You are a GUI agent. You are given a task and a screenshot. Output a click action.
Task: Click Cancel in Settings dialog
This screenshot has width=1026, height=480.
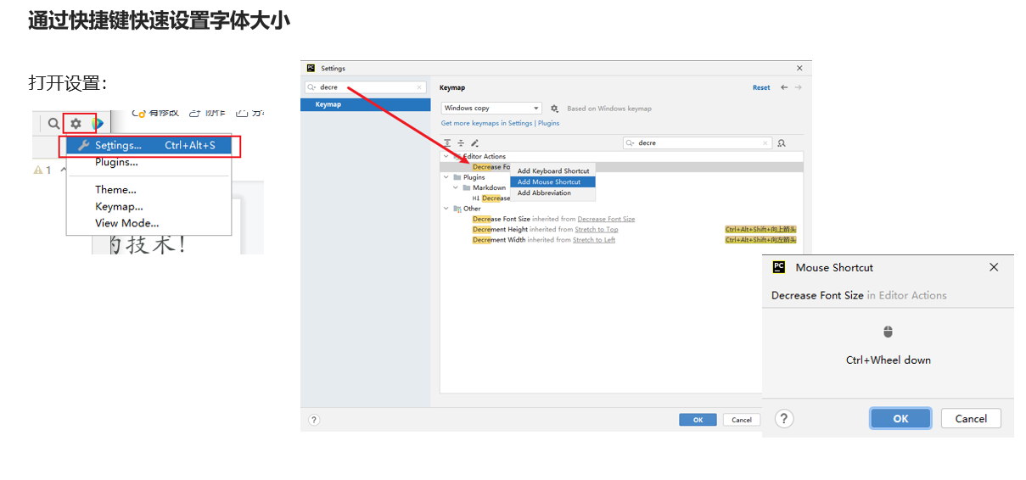point(742,420)
